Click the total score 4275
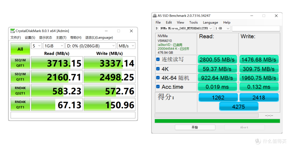The image size is (289, 147). [x=239, y=107]
